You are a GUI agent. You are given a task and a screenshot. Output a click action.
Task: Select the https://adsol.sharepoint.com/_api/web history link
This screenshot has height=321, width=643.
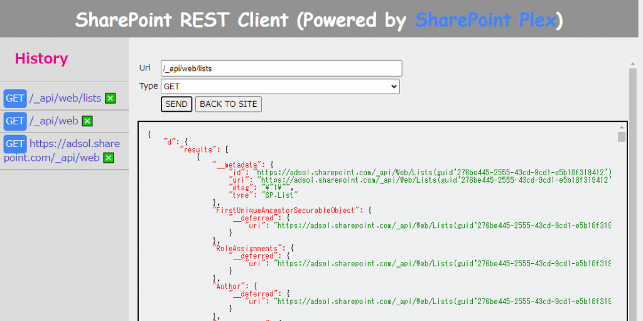(x=63, y=150)
